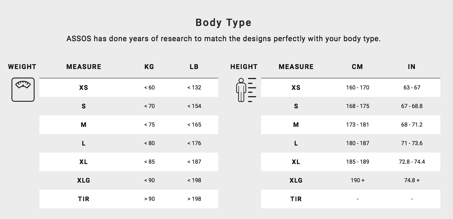
Task: Click the HEIGHT column label
Action: coord(244,67)
